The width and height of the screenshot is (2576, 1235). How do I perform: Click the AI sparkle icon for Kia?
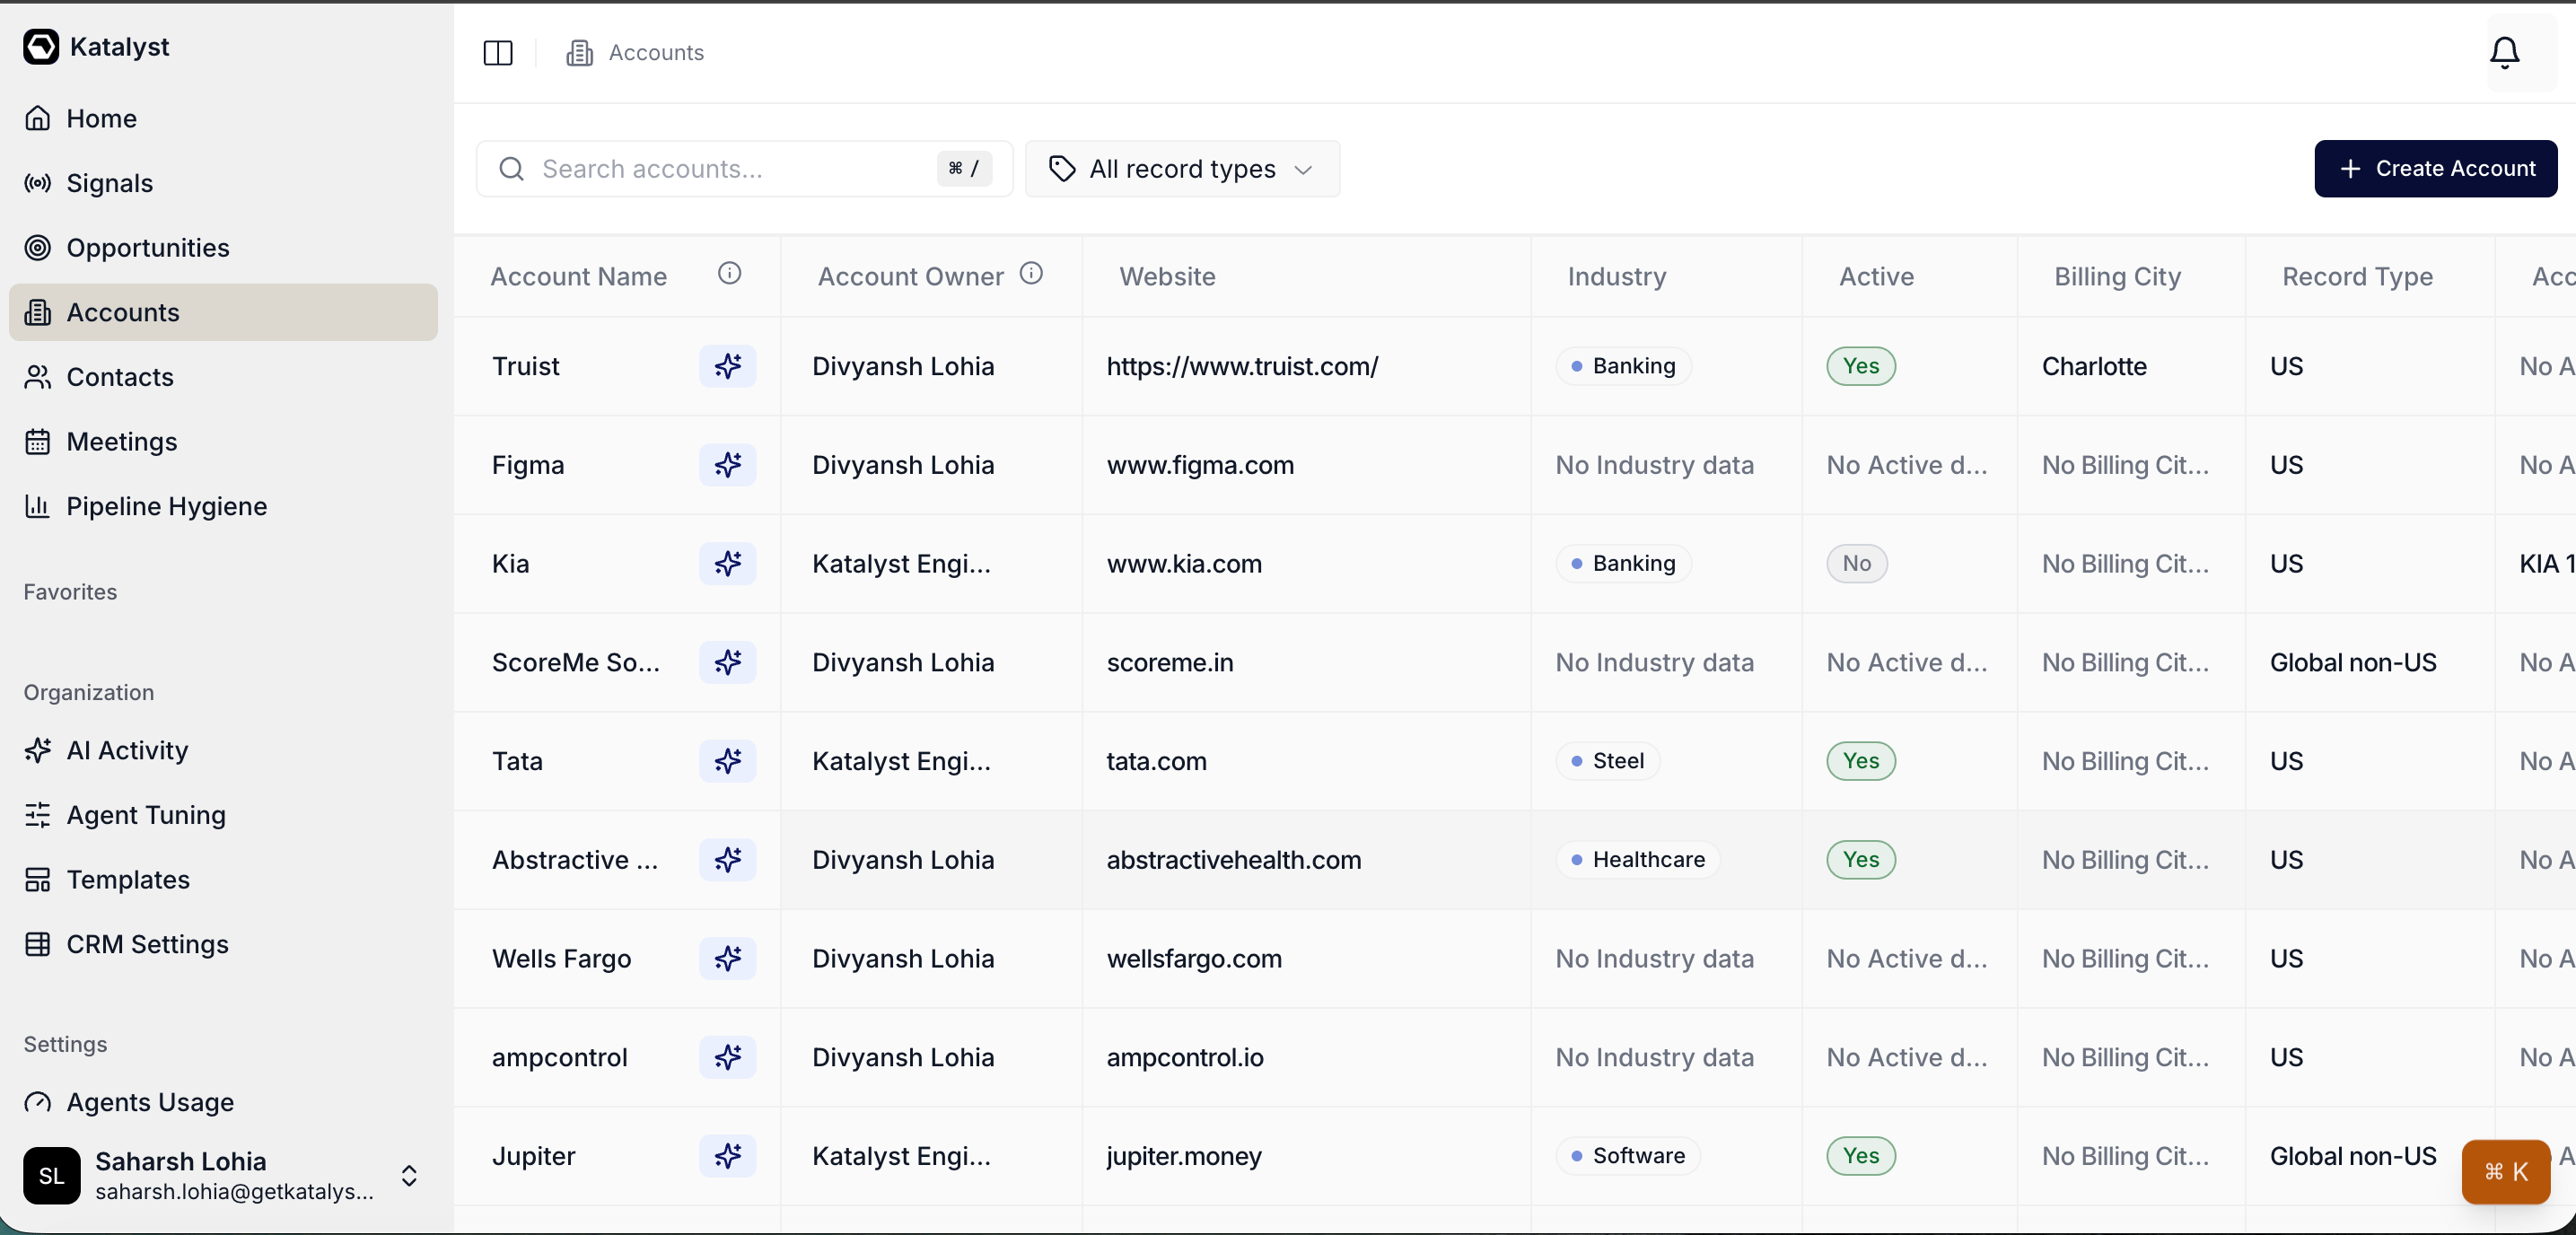pos(728,564)
